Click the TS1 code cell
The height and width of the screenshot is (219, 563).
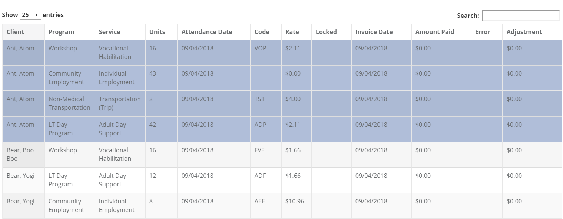pos(259,99)
